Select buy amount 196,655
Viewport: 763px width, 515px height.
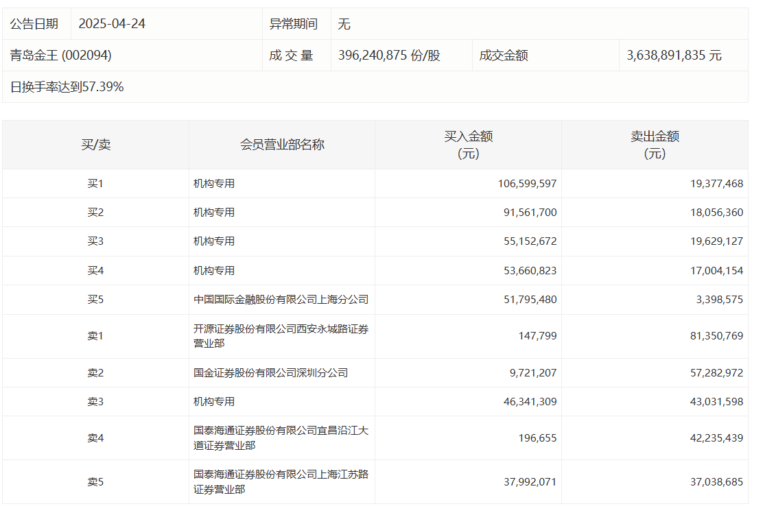pyautogui.click(x=537, y=438)
